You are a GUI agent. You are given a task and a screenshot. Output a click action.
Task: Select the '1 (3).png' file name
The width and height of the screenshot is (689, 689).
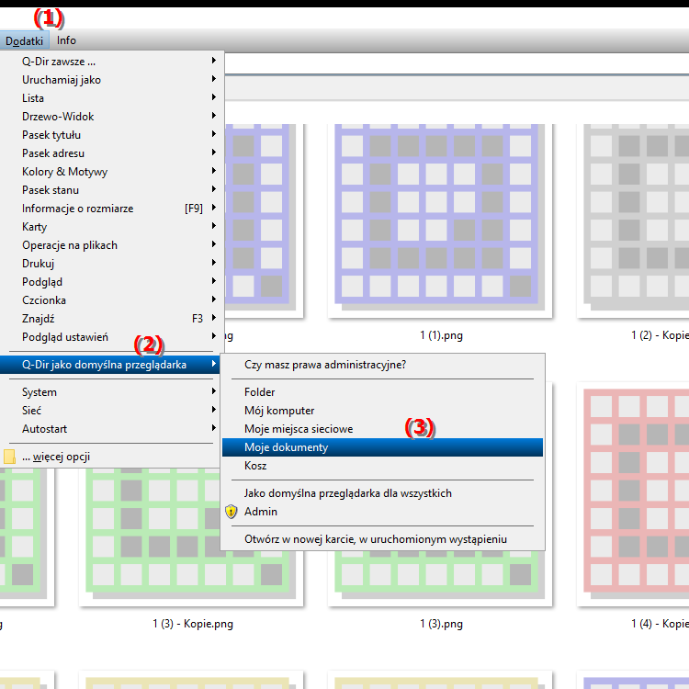[441, 624]
